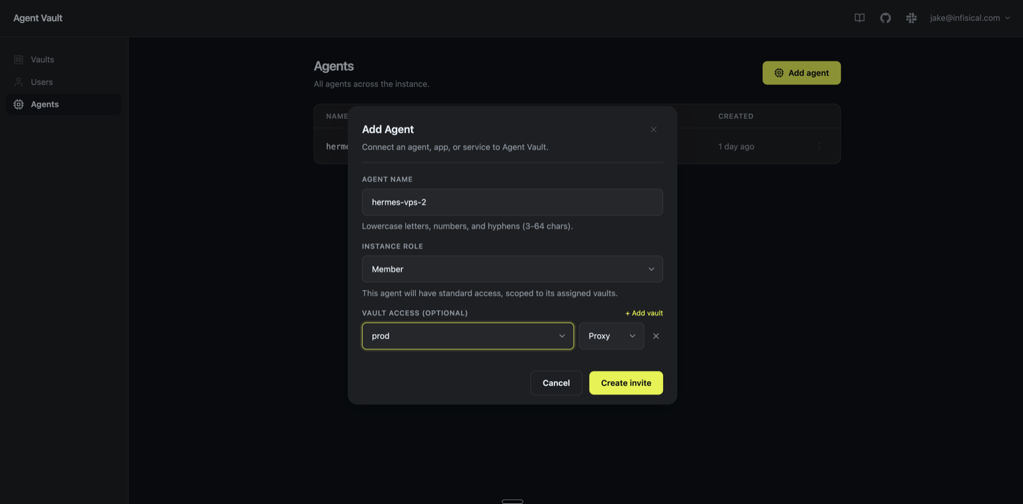
Task: Click the CREATED column header
Action: coord(736,116)
